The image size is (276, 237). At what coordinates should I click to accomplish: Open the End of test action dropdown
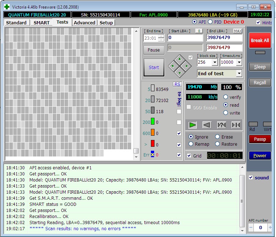[x=239, y=73]
